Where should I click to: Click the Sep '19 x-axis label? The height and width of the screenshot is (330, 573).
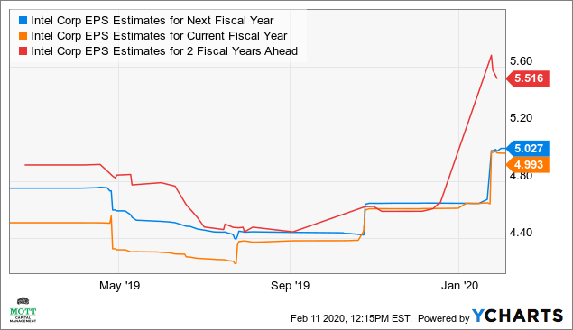click(291, 286)
